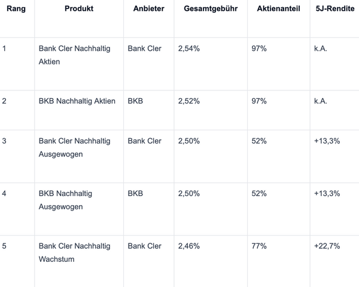Click the 77% Aktienanteil cell

point(259,246)
